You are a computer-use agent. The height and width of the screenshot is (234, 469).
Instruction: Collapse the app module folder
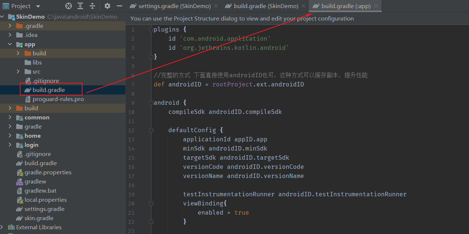[10, 44]
